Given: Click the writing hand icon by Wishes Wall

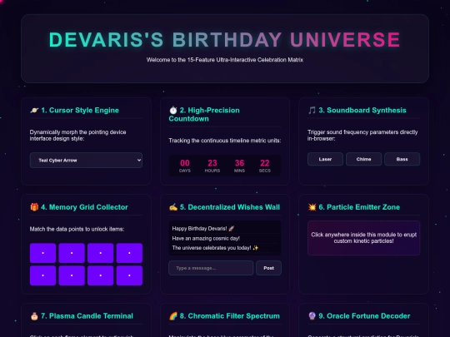Looking at the screenshot, I should [x=173, y=207].
